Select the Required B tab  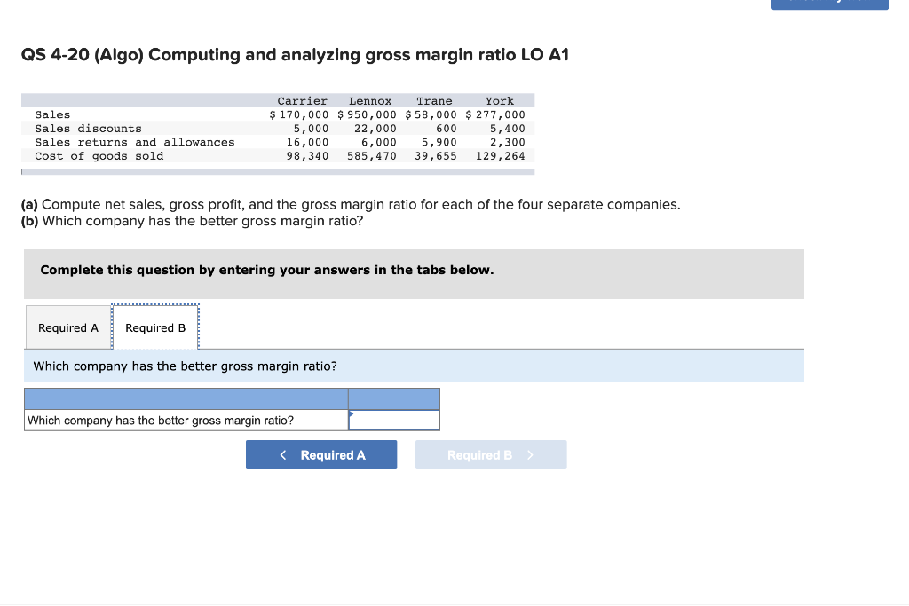155,327
